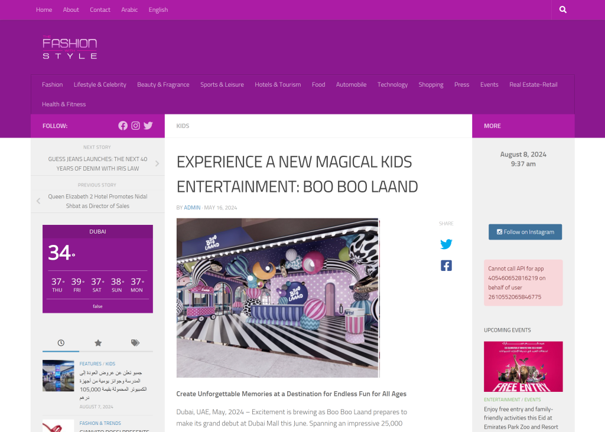Open FASHION & TRENDS category link

click(100, 423)
